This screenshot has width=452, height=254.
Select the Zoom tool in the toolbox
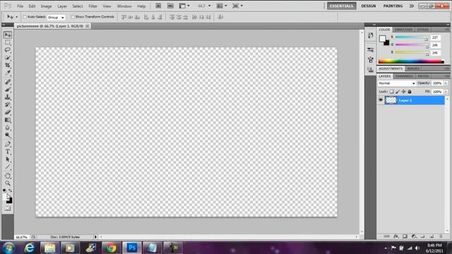[x=8, y=183]
